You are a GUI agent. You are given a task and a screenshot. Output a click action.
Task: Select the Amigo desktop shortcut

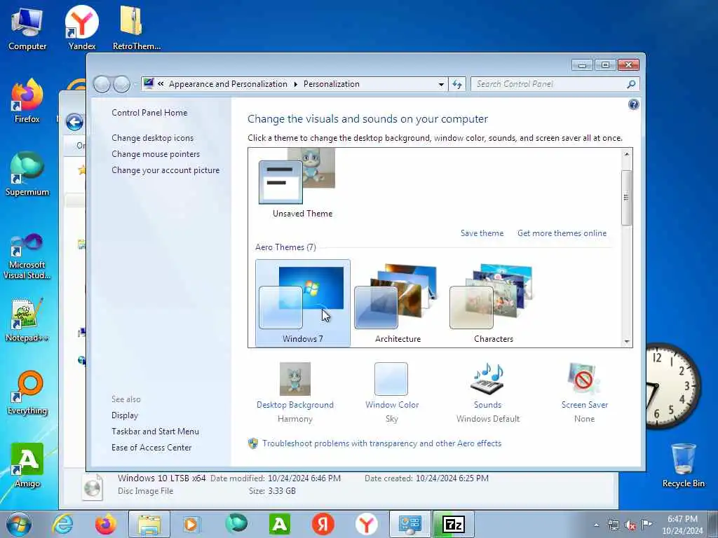coord(27,465)
